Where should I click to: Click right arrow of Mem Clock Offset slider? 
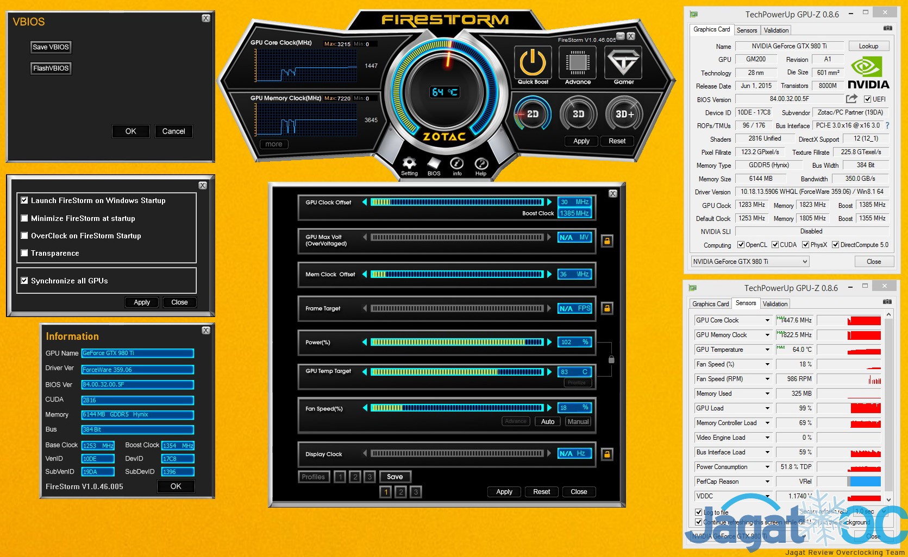tap(549, 274)
